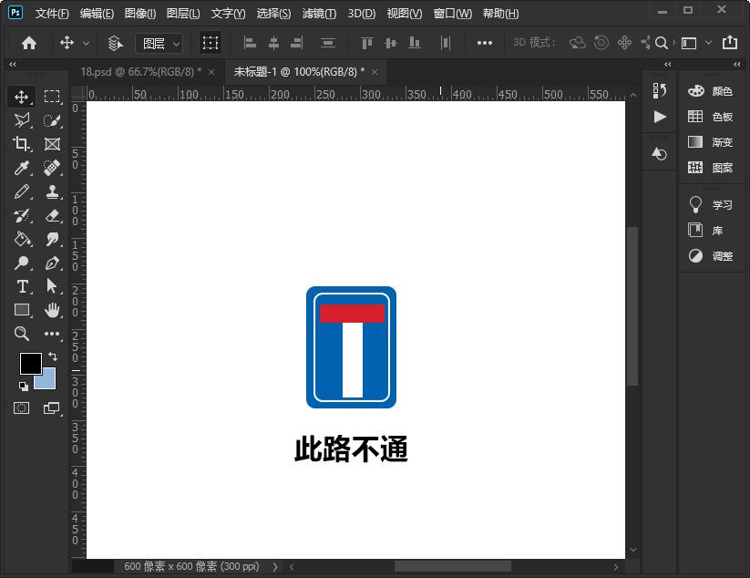The image size is (750, 578).
Task: Open the workspace switcher dropdown arrow
Action: coord(708,43)
